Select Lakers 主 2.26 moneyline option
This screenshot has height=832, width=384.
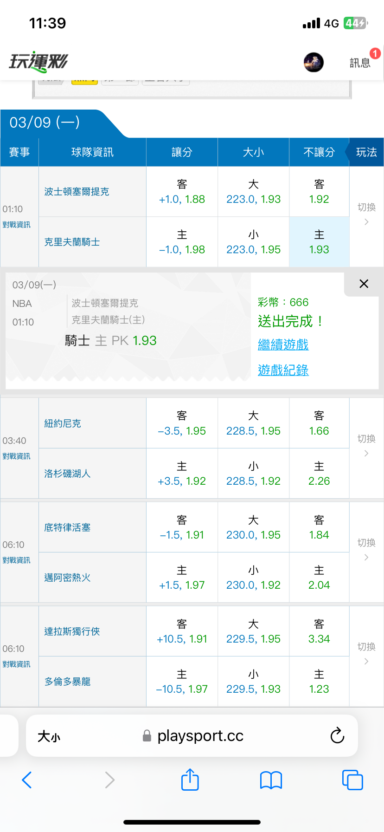(x=319, y=474)
